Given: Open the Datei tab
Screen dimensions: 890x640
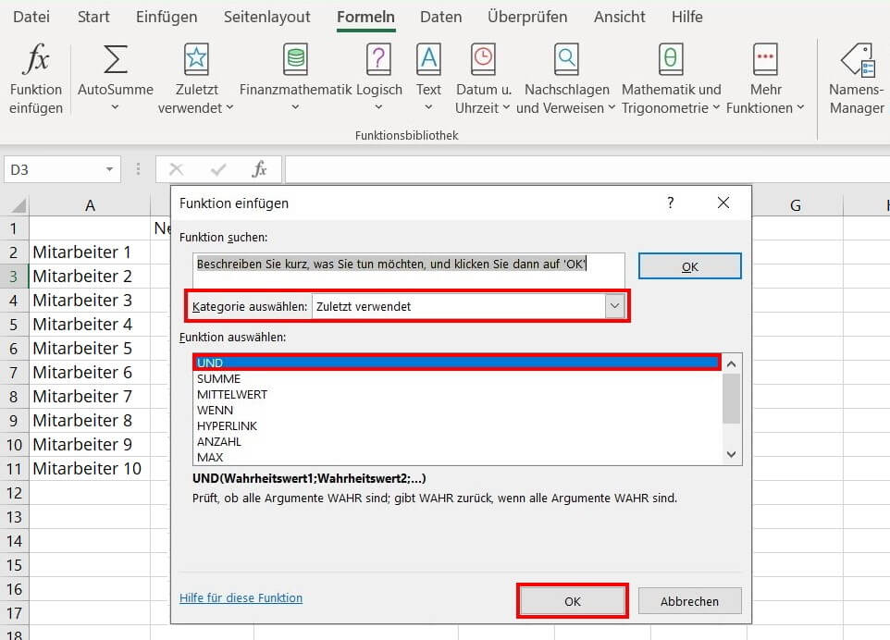Looking at the screenshot, I should click(x=31, y=17).
